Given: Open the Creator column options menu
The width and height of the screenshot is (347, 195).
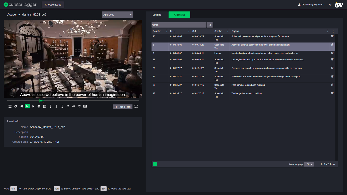Looking at the screenshot, I should click(x=228, y=31).
